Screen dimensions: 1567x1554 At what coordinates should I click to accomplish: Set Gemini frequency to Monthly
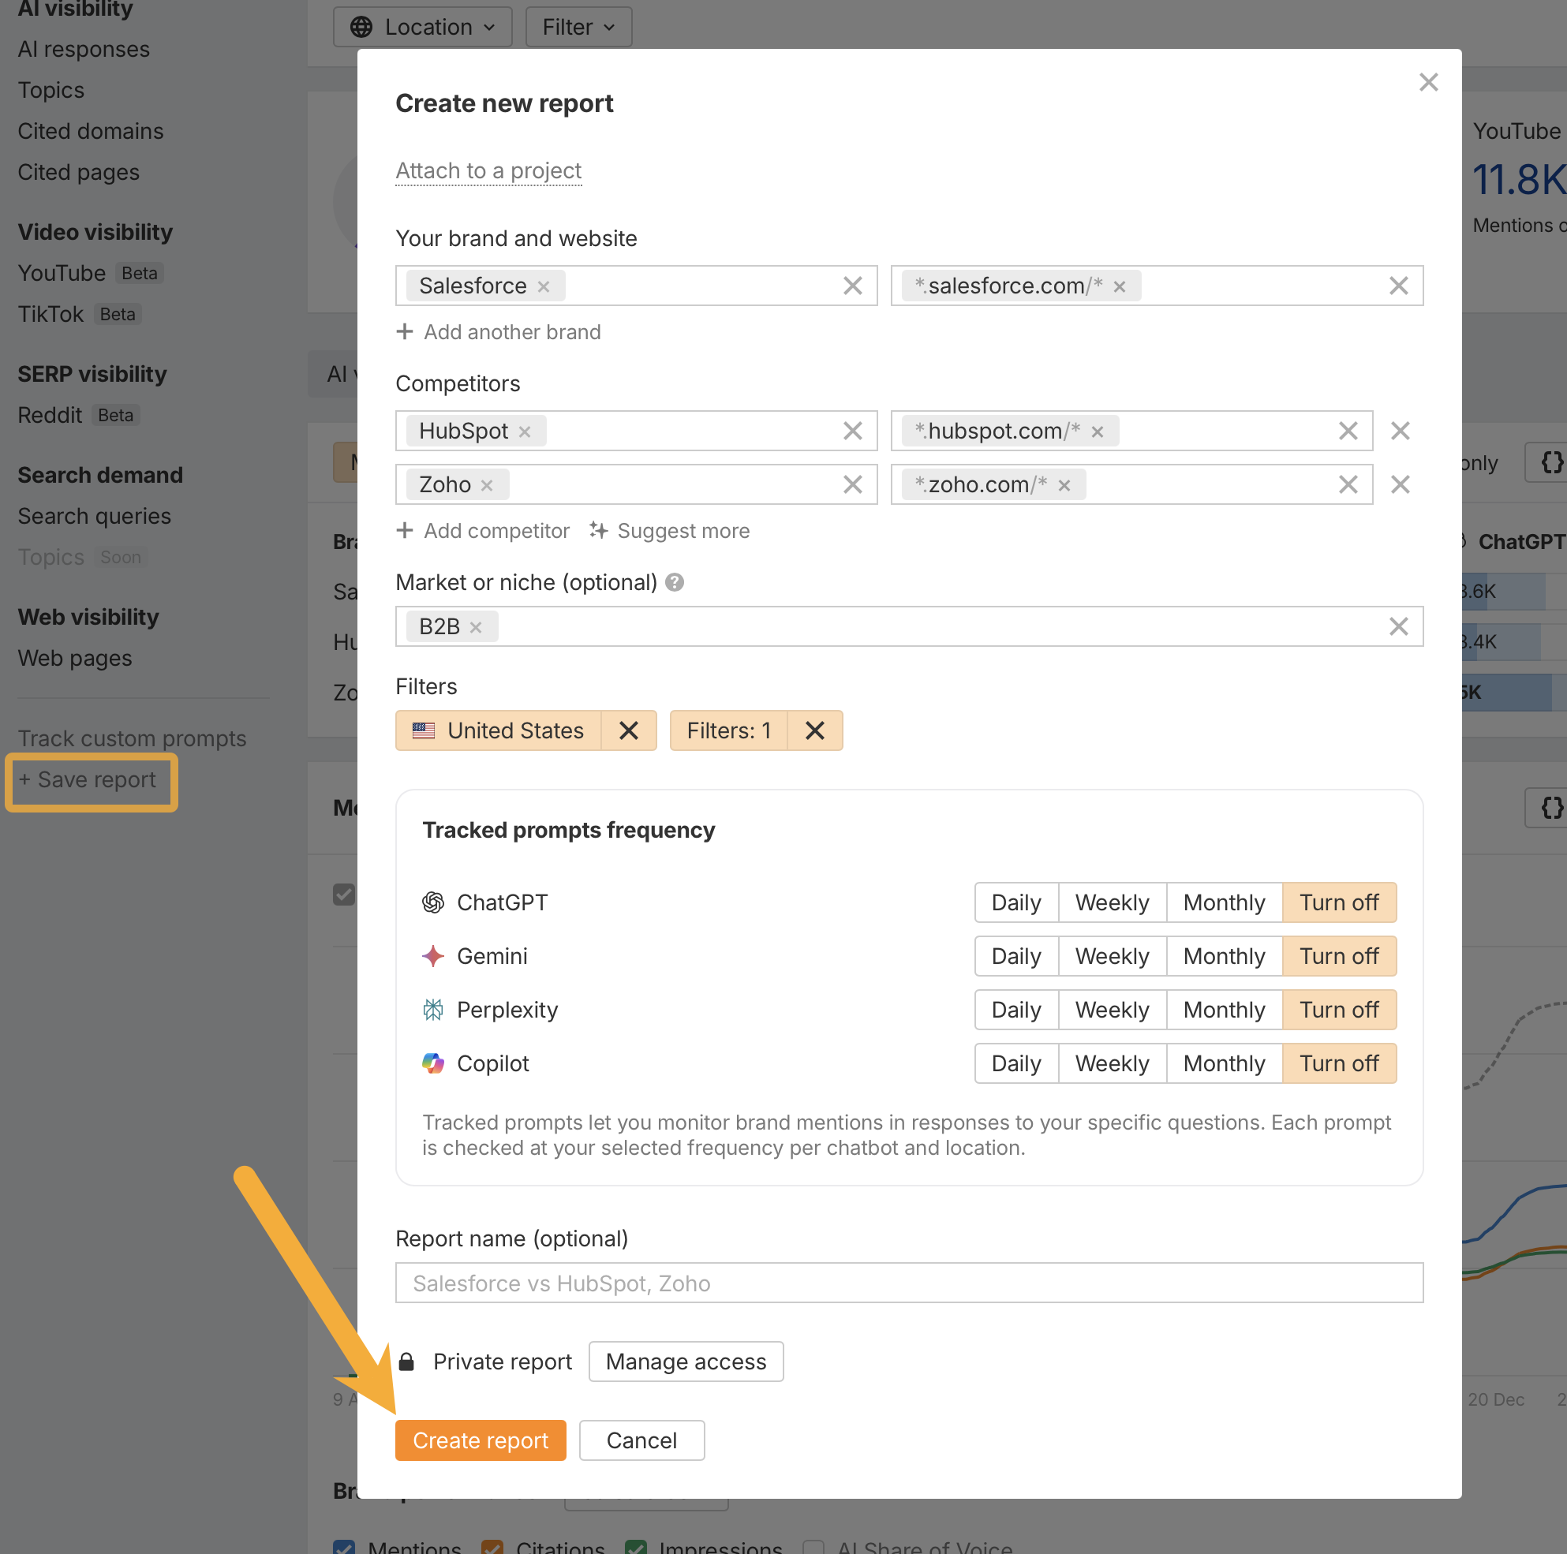click(x=1223, y=956)
